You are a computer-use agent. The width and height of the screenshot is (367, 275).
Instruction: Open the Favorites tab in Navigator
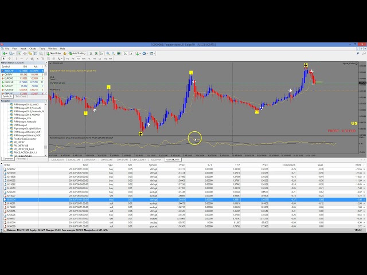pos(20,159)
